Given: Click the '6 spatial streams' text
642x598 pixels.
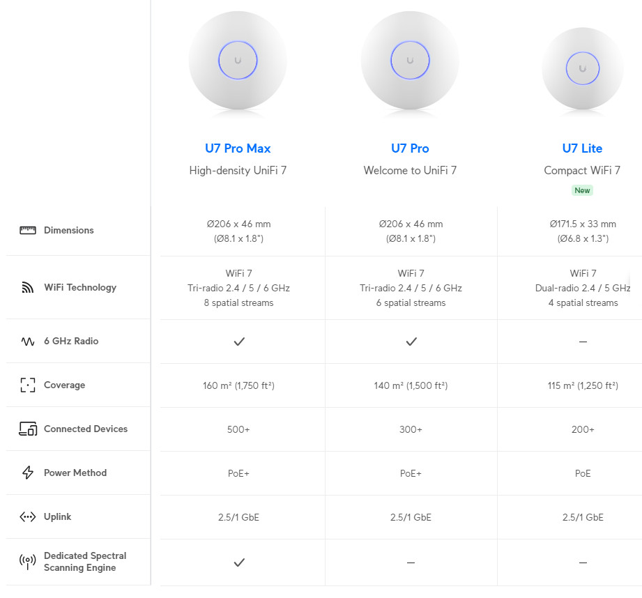Looking at the screenshot, I should (411, 303).
